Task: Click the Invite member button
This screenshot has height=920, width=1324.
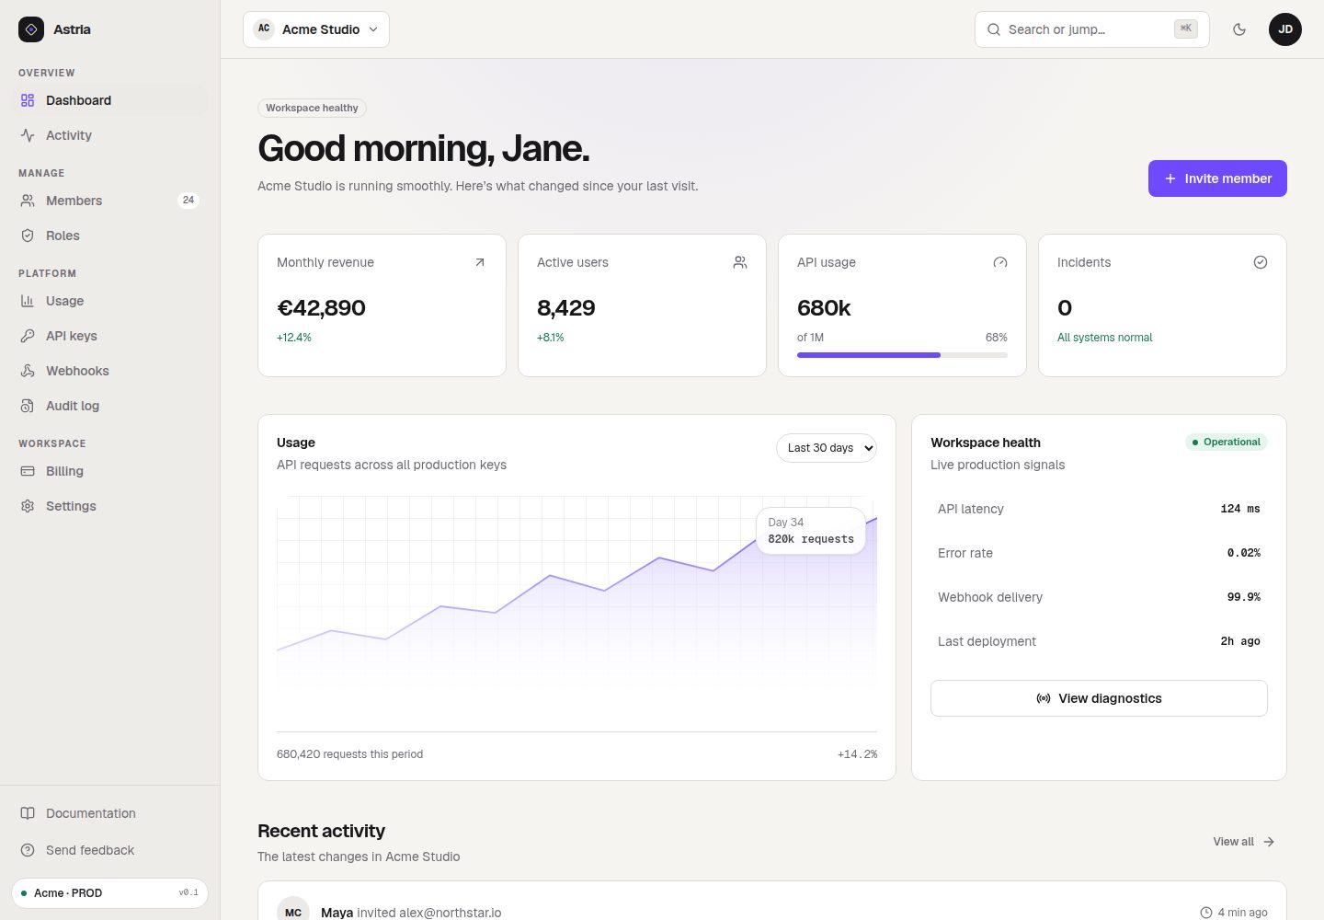Action: coord(1217,178)
